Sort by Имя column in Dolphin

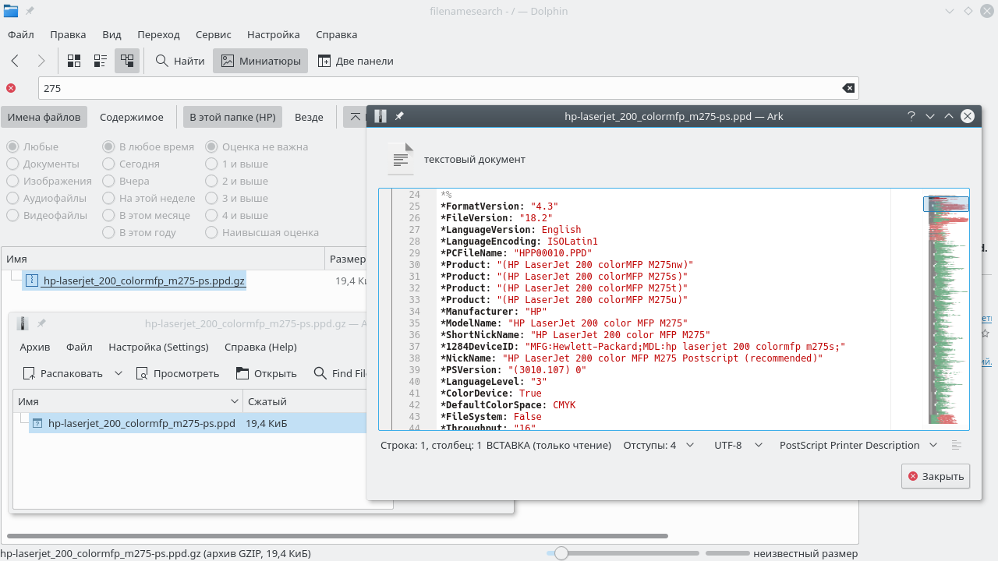162,259
